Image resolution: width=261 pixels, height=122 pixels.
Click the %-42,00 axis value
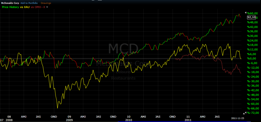pyautogui.click(x=253, y=90)
